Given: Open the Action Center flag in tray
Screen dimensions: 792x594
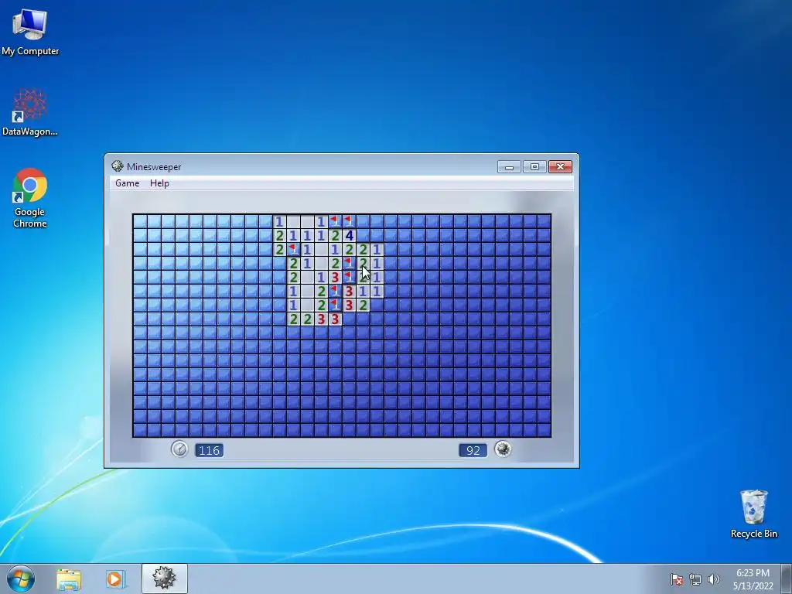Looking at the screenshot, I should pos(676,579).
